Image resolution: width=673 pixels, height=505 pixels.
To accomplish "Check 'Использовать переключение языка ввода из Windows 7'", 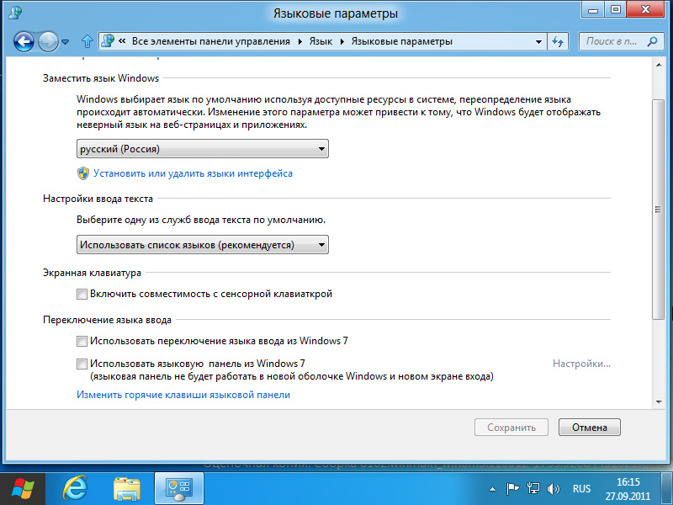I will pos(82,341).
